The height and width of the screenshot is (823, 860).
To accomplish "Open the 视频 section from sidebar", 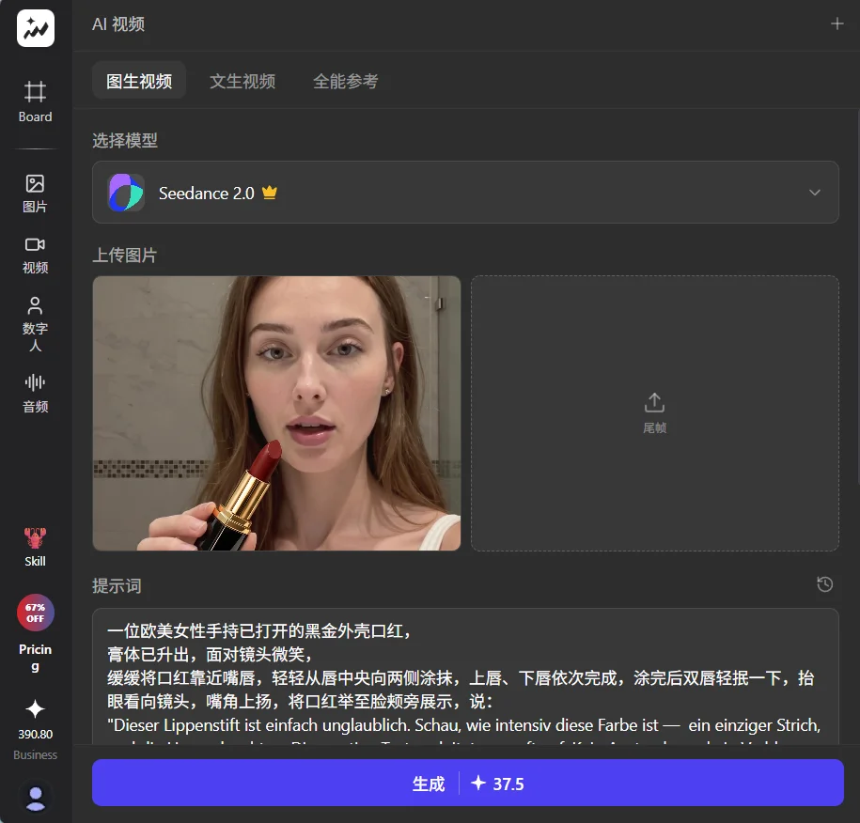I will [x=35, y=254].
